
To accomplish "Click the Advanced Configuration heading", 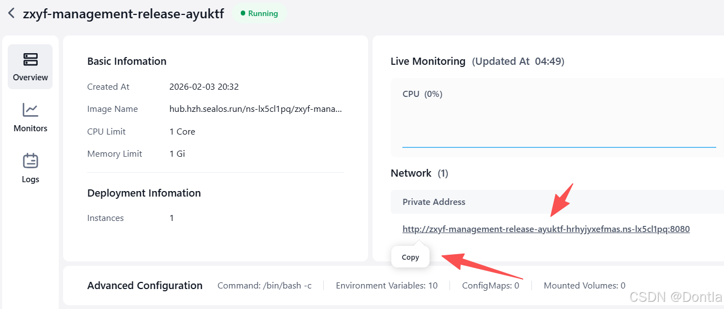I will point(145,286).
